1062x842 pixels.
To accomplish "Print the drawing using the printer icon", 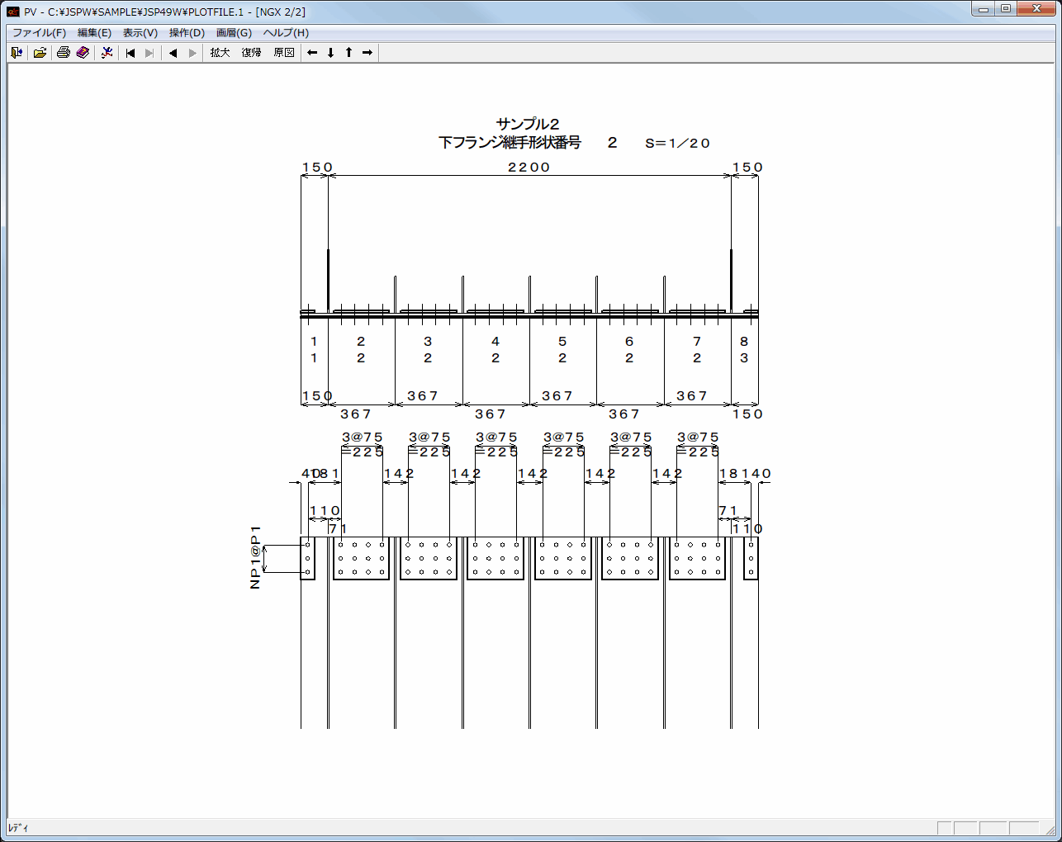I will tap(64, 53).
